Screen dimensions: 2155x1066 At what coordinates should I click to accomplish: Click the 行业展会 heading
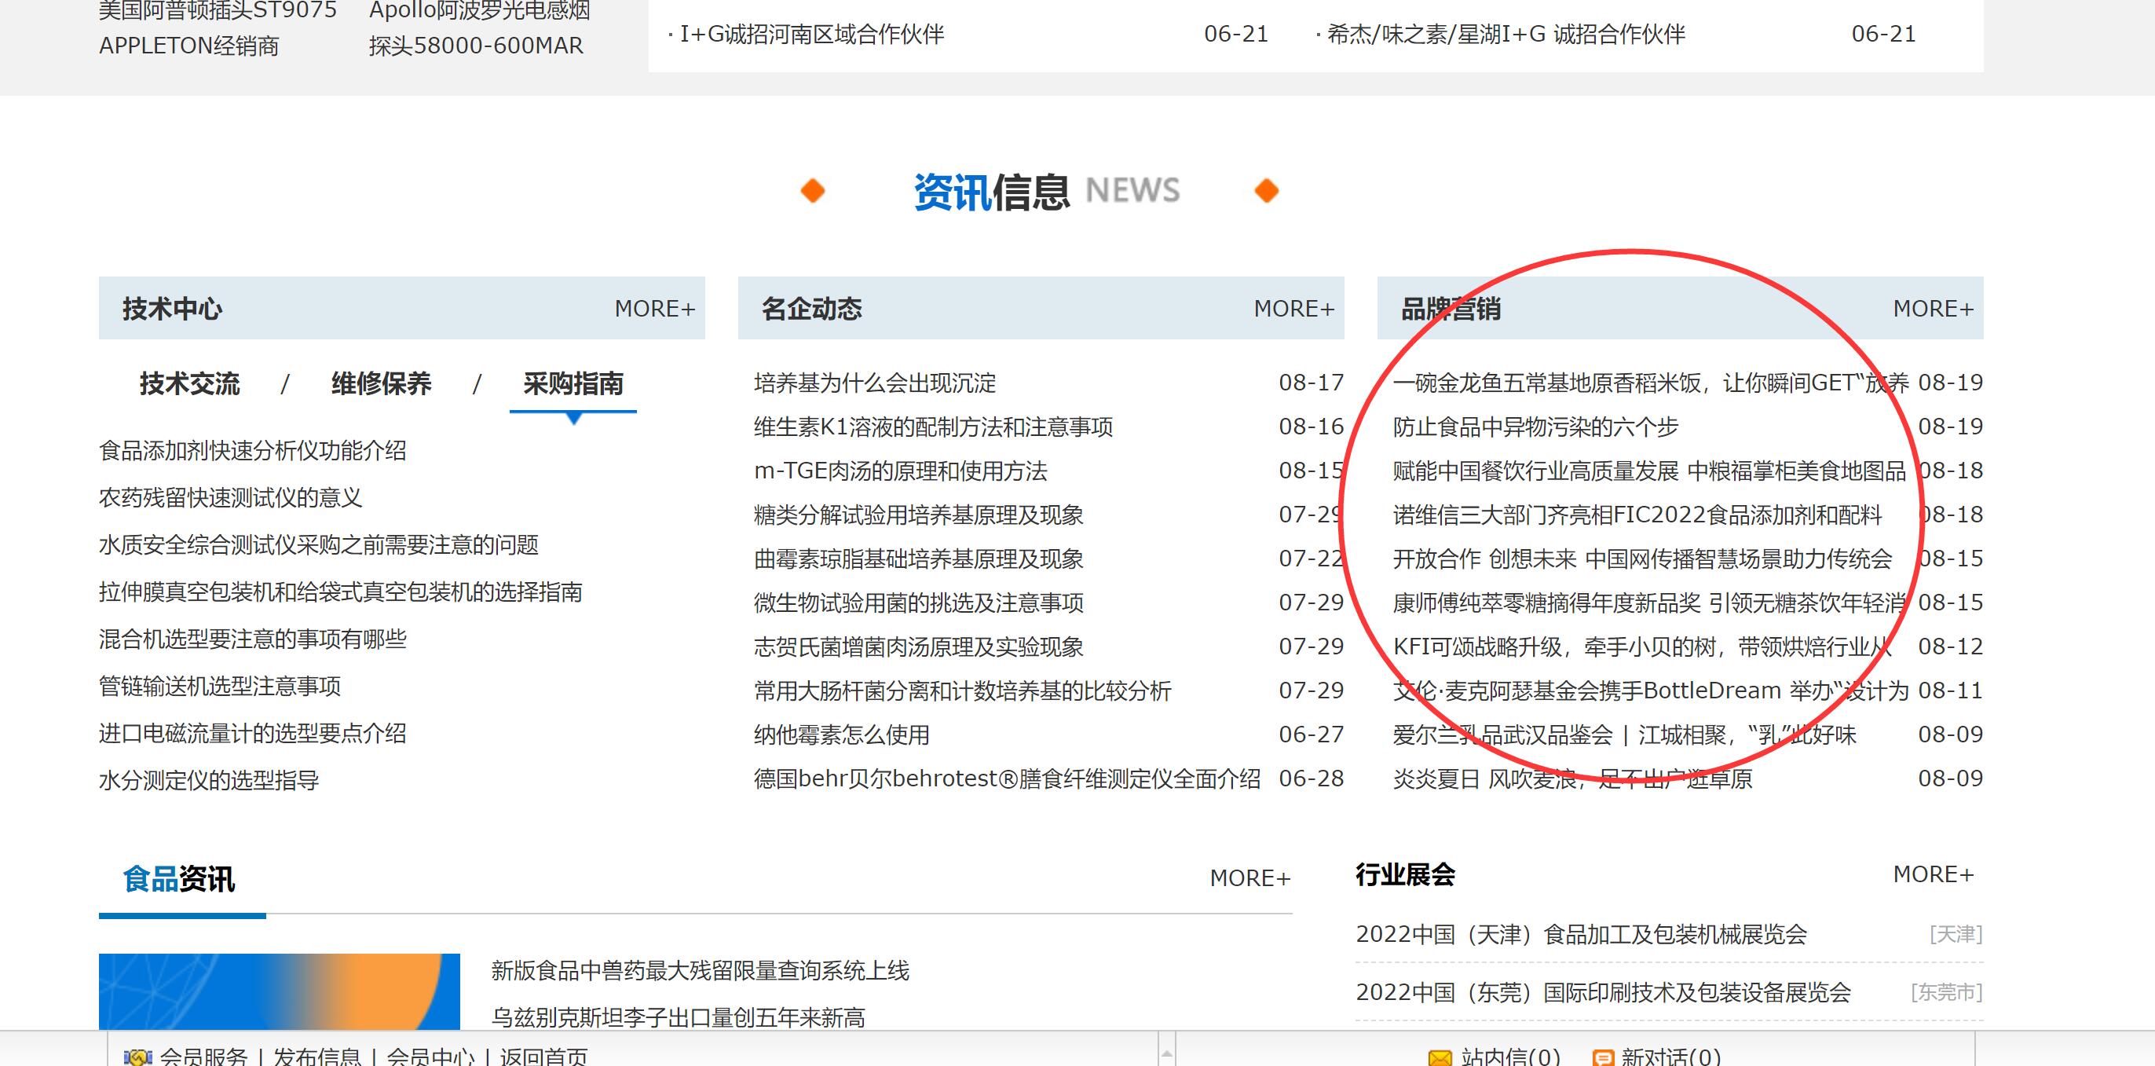pyautogui.click(x=1406, y=874)
